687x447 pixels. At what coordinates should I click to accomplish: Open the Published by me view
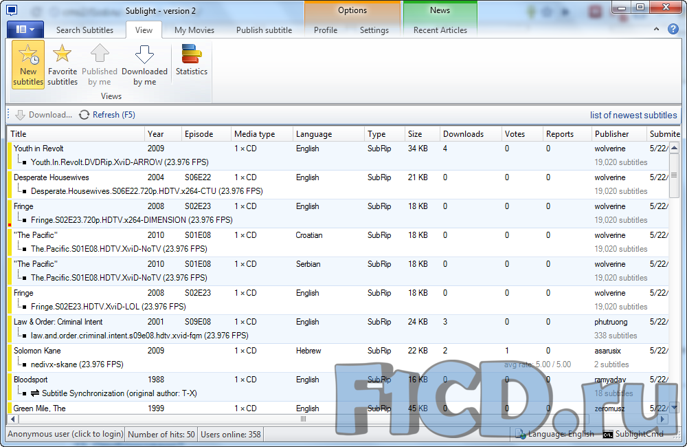click(x=100, y=65)
